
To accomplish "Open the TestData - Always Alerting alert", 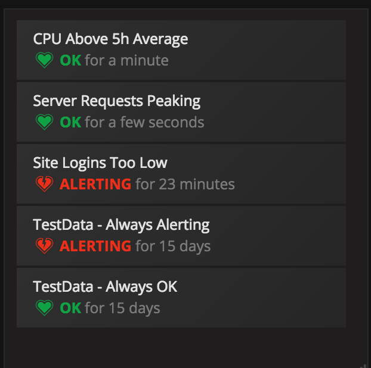I will coord(121,225).
